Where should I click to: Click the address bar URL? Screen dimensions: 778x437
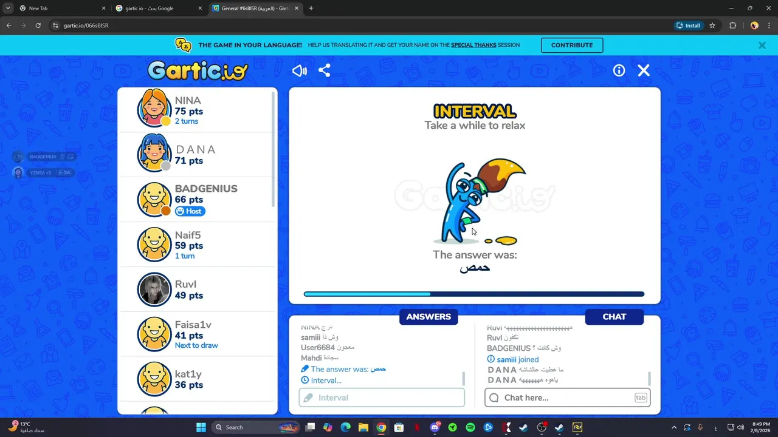pyautogui.click(x=86, y=25)
